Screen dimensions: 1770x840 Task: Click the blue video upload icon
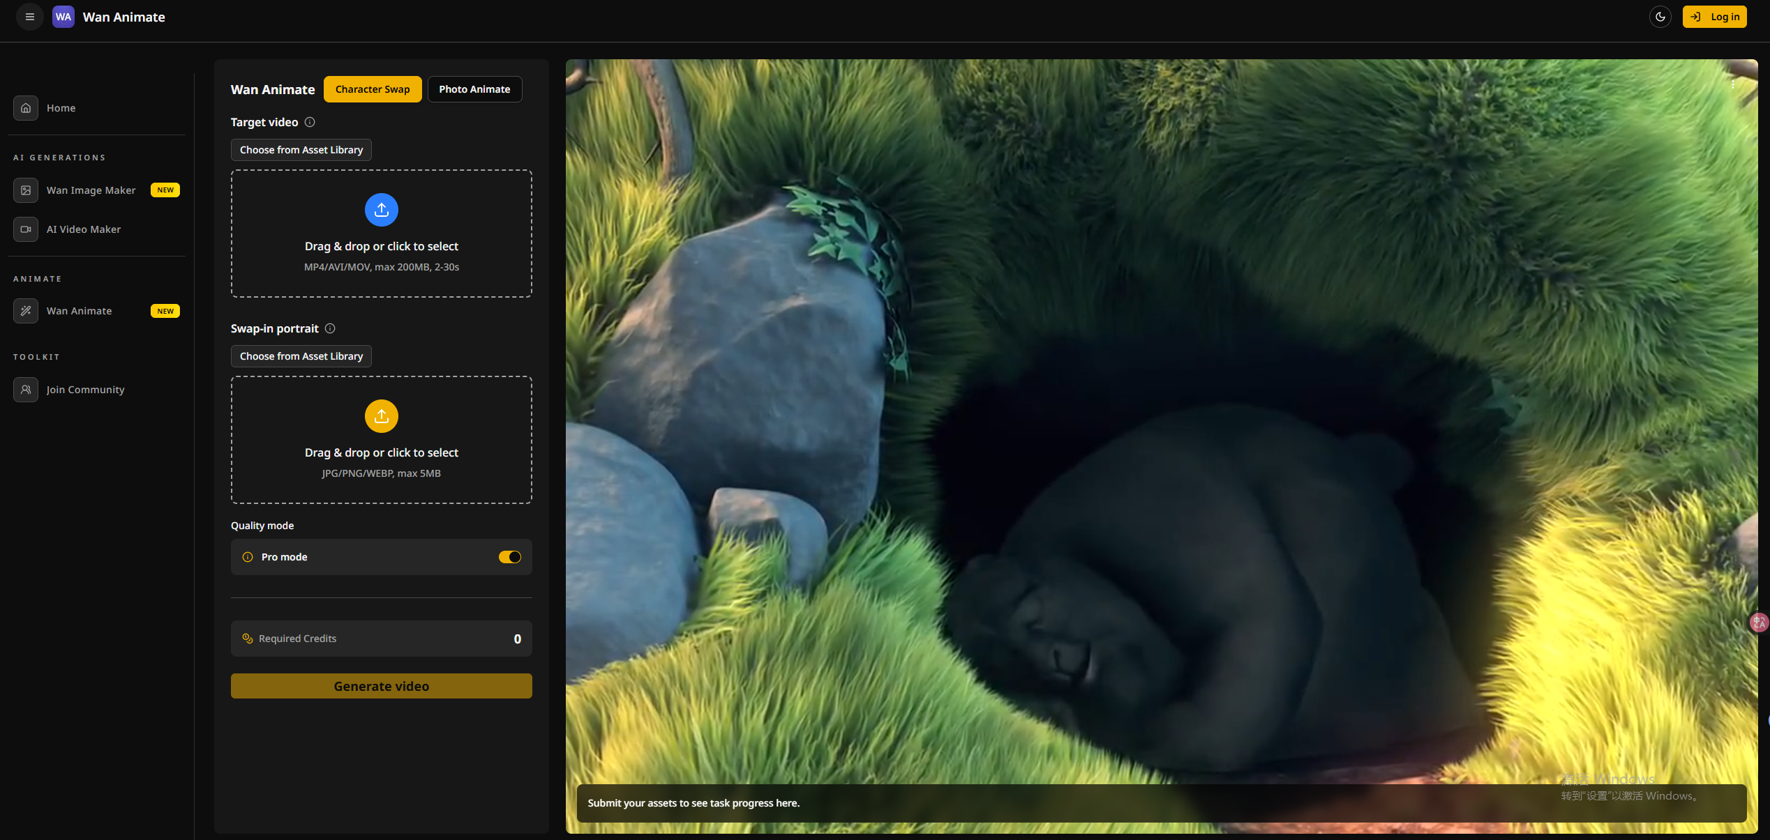[382, 210]
